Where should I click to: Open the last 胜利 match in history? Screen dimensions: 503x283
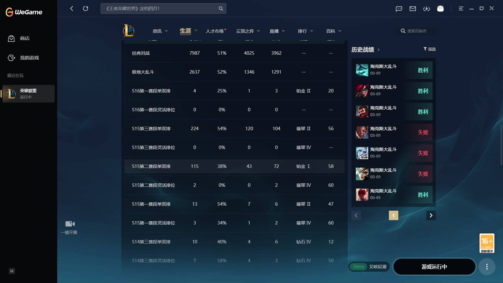394,195
